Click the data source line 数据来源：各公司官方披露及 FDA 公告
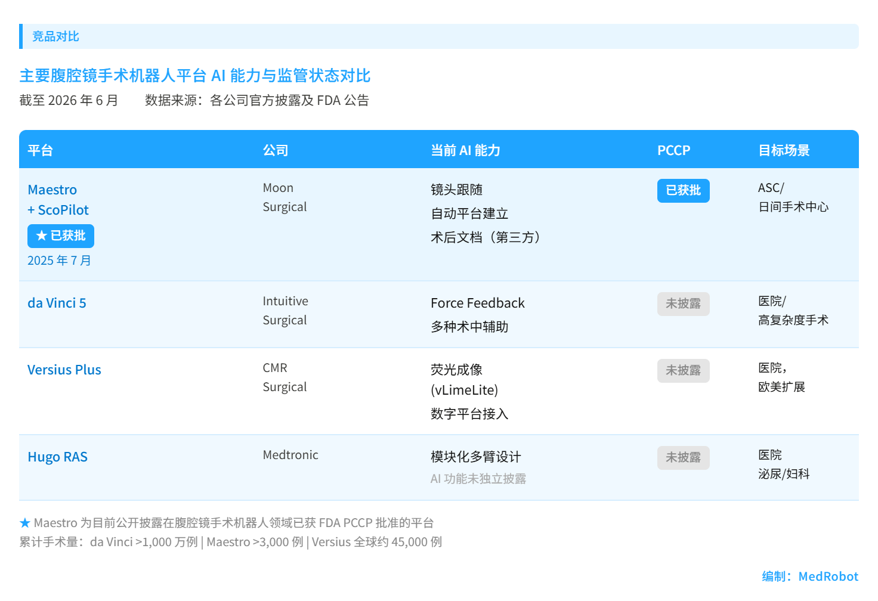This screenshot has height=601, width=878. click(x=257, y=100)
